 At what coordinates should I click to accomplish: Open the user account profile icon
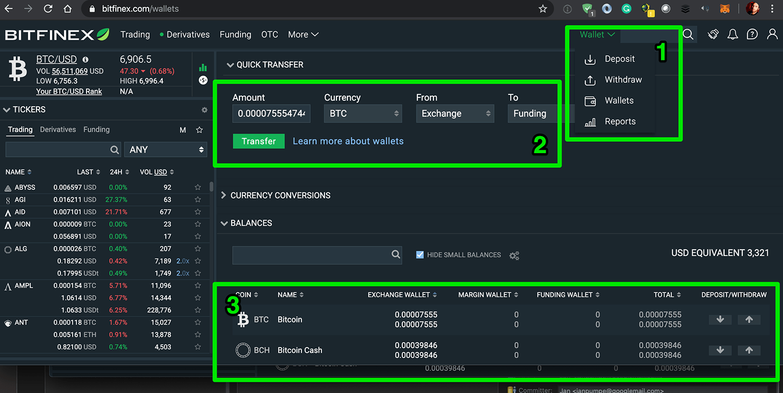[x=772, y=34]
